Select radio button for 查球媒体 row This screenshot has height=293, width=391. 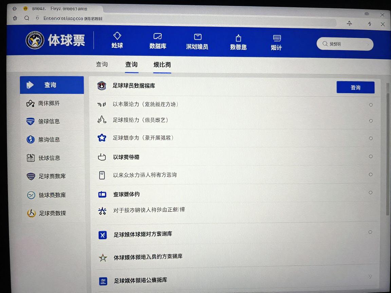(371, 192)
